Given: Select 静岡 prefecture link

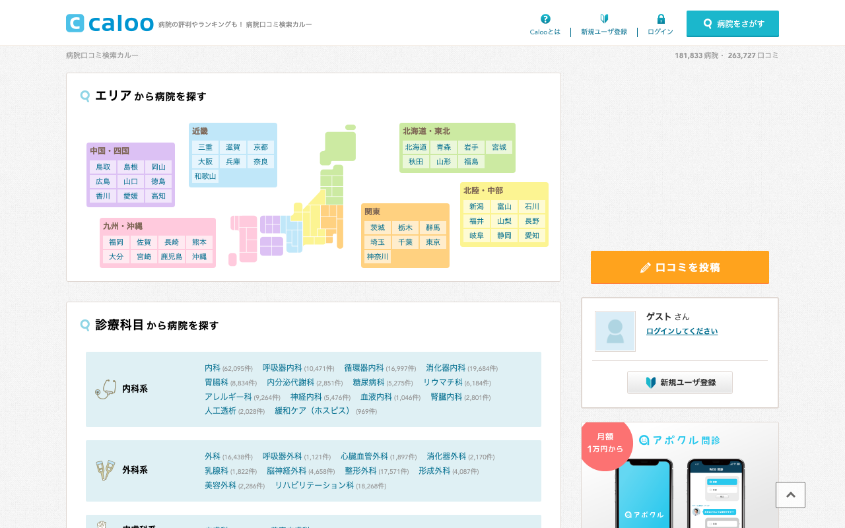Looking at the screenshot, I should pos(504,236).
